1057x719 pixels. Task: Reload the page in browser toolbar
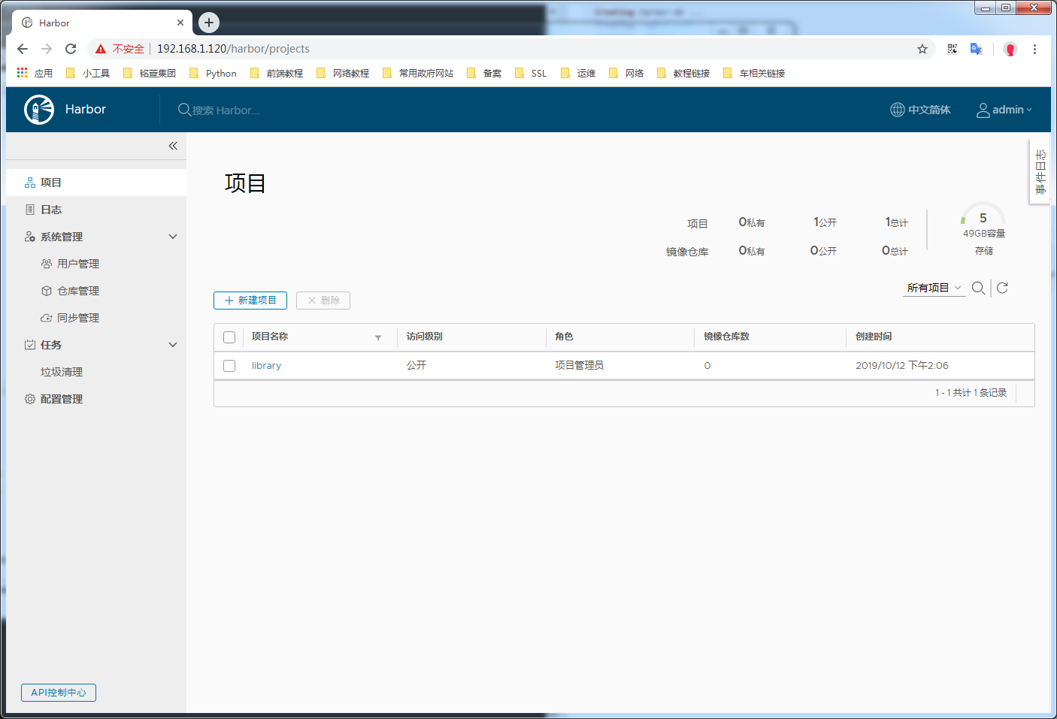[x=71, y=49]
